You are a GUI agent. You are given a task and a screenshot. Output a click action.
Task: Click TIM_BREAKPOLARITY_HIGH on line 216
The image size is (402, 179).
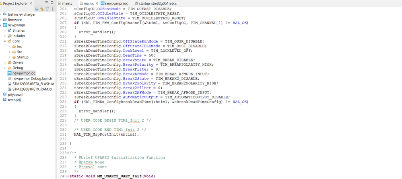[x=187, y=65]
